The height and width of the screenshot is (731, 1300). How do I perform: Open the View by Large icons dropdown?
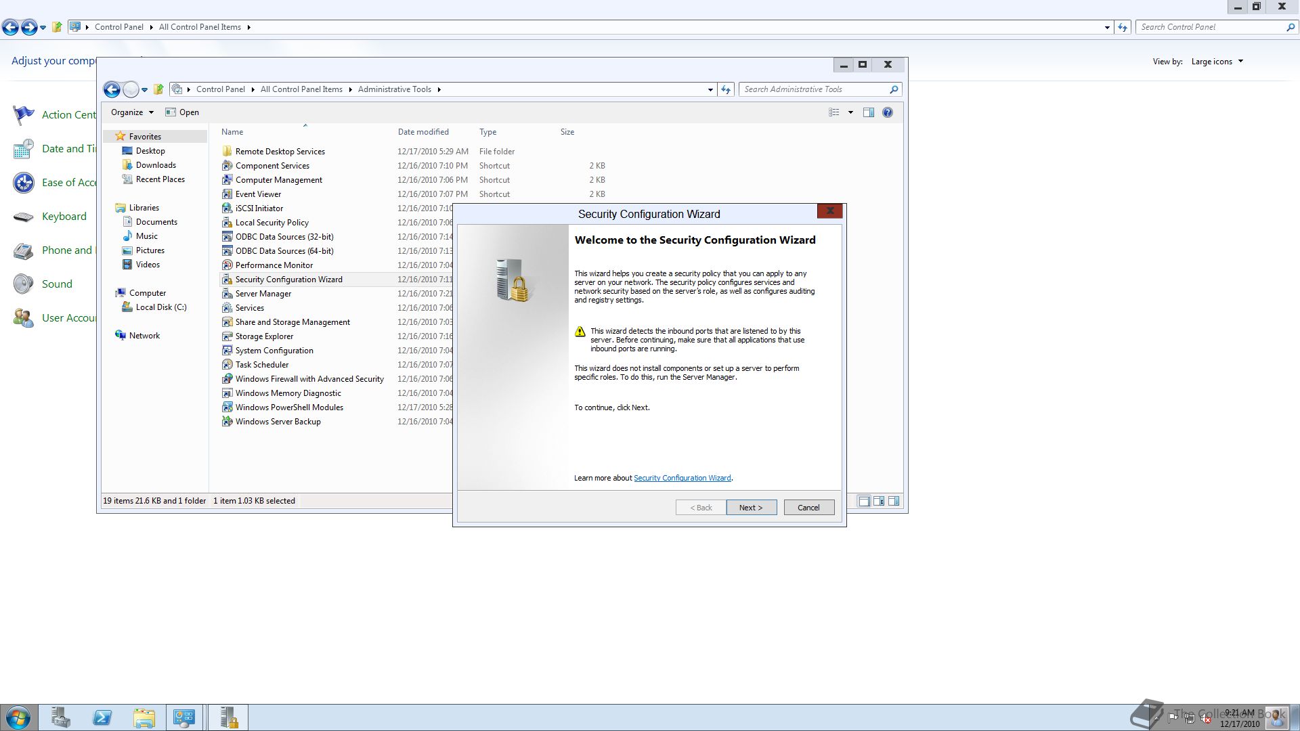tap(1217, 62)
